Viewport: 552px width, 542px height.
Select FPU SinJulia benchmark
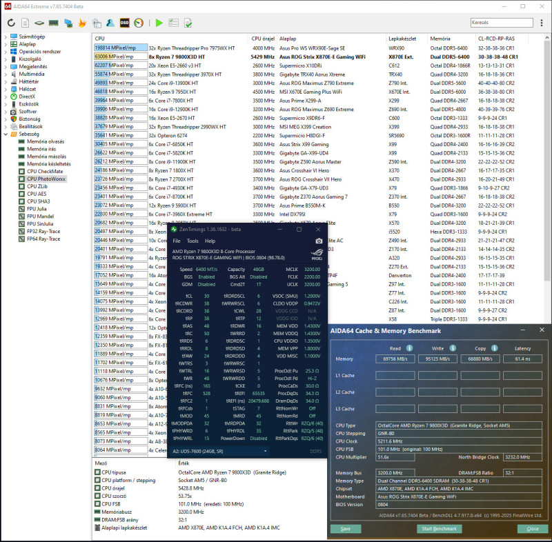pos(40,223)
